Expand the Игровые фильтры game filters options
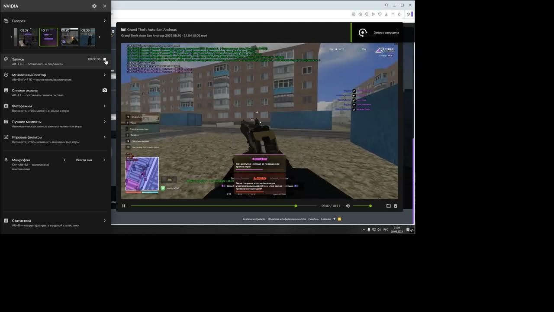The height and width of the screenshot is (312, 554). point(104,137)
